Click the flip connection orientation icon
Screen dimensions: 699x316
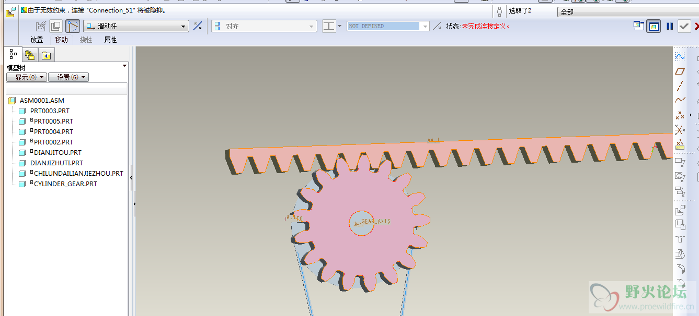pyautogui.click(x=198, y=26)
